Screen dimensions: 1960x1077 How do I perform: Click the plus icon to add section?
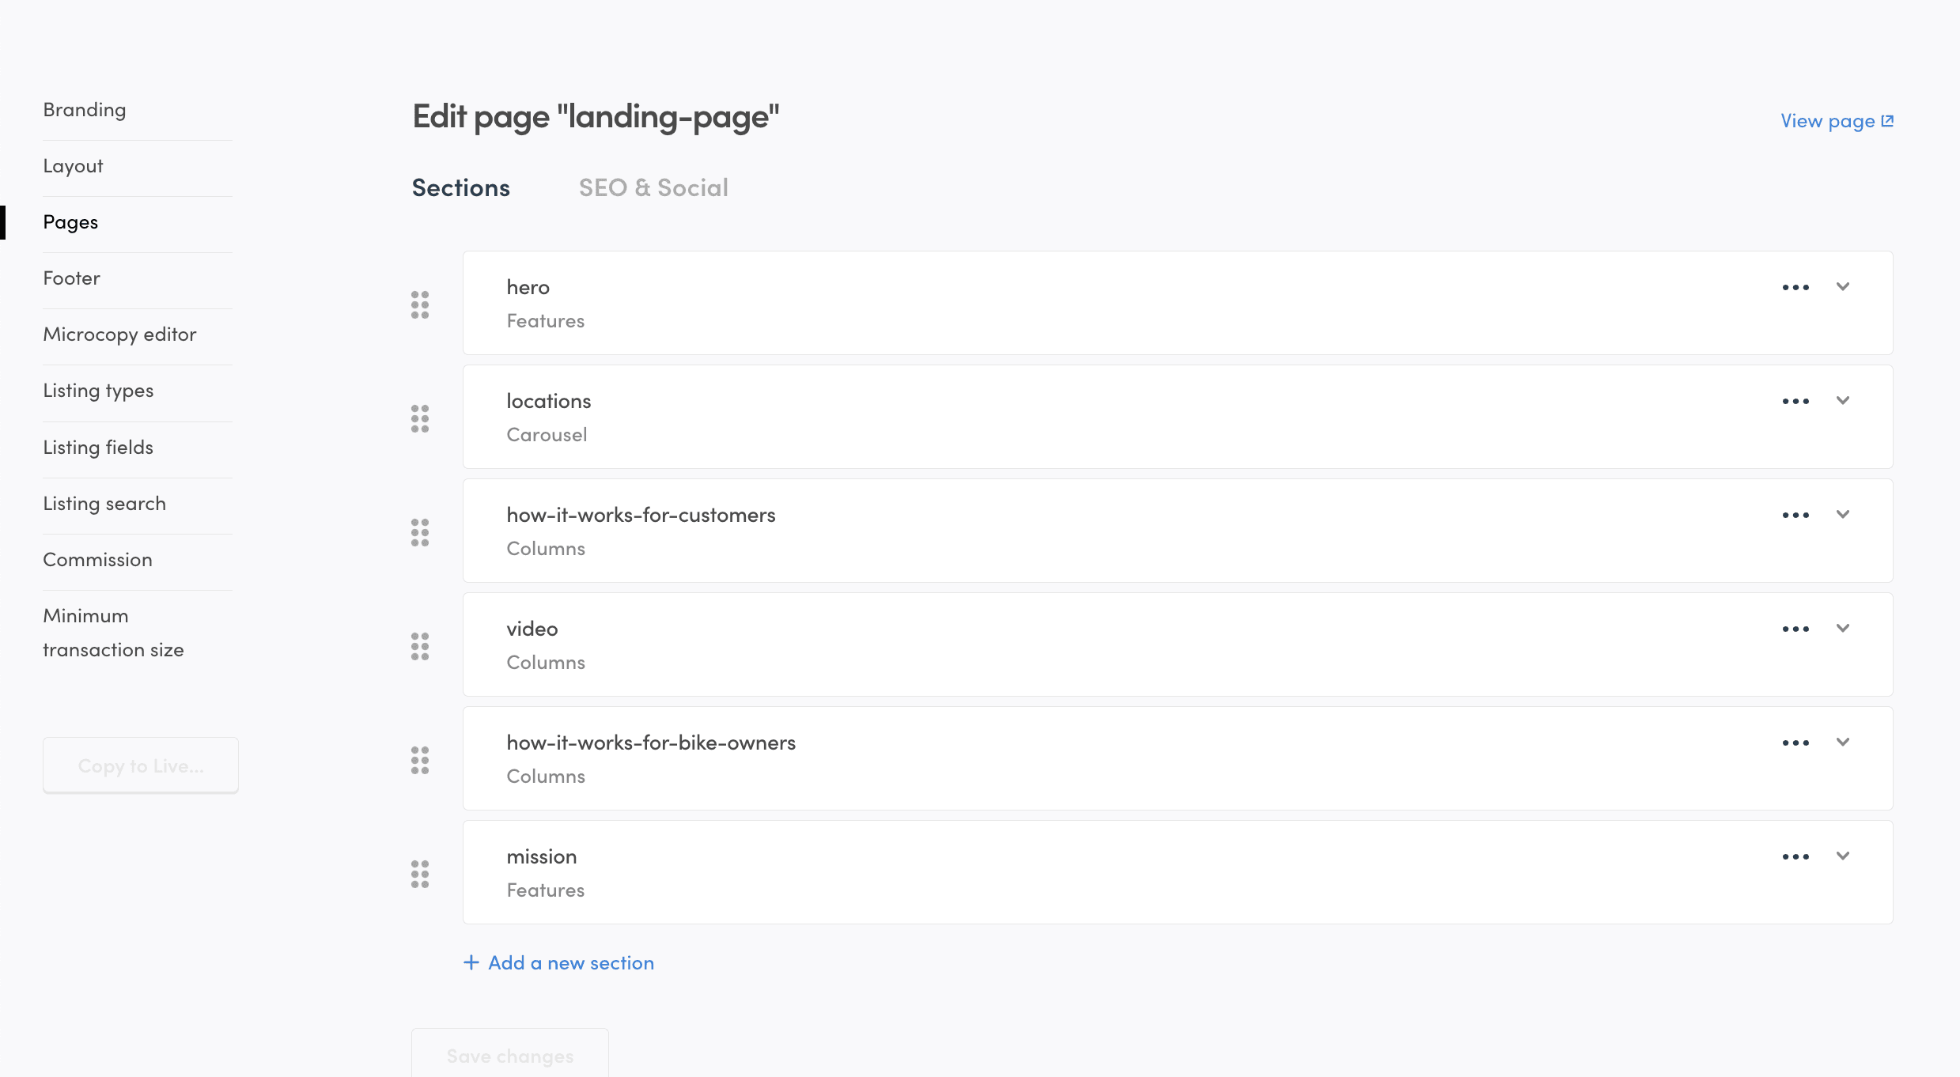click(x=471, y=962)
